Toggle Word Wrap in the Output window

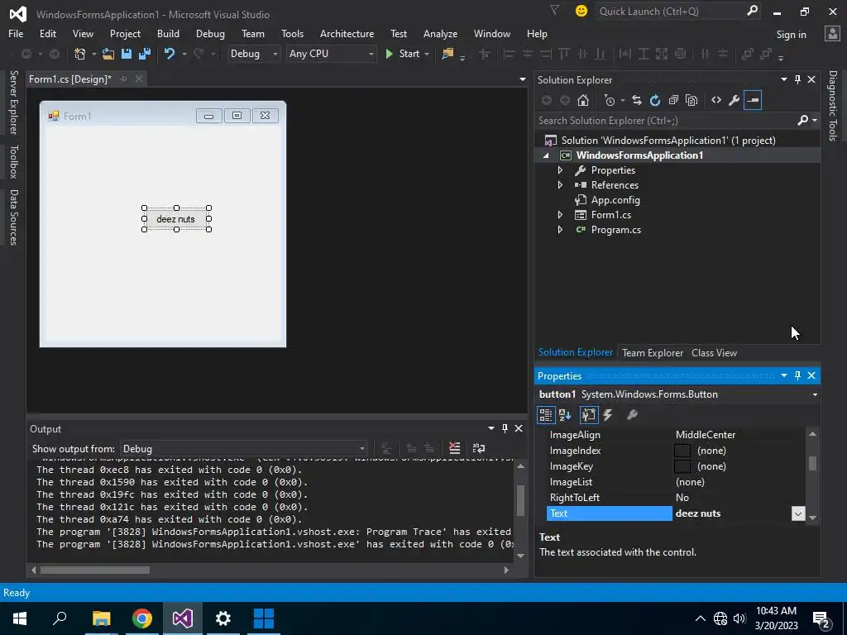[x=479, y=448]
